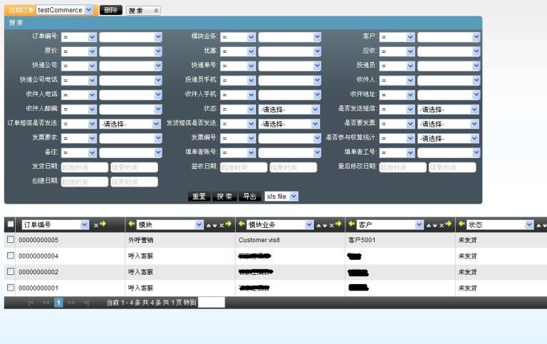Tick checkbox for order 00000000005

(10, 240)
